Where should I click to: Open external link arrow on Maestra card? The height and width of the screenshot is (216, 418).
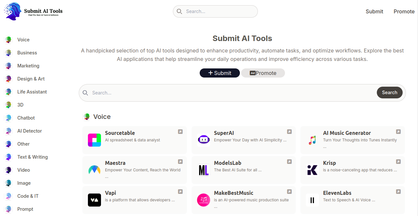180,162
